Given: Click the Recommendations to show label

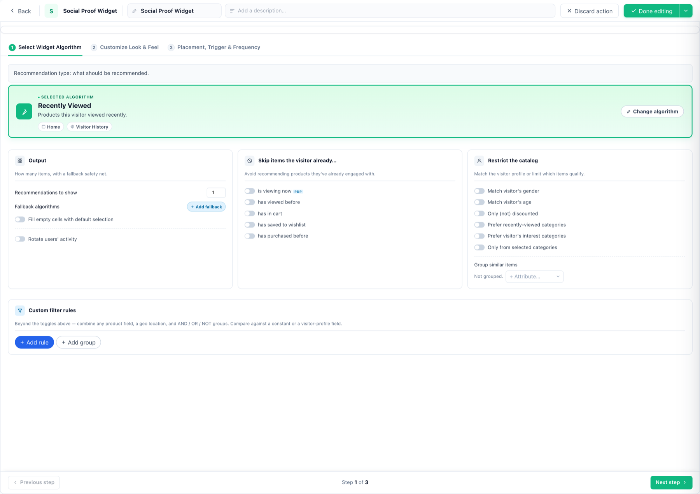Looking at the screenshot, I should pos(46,193).
